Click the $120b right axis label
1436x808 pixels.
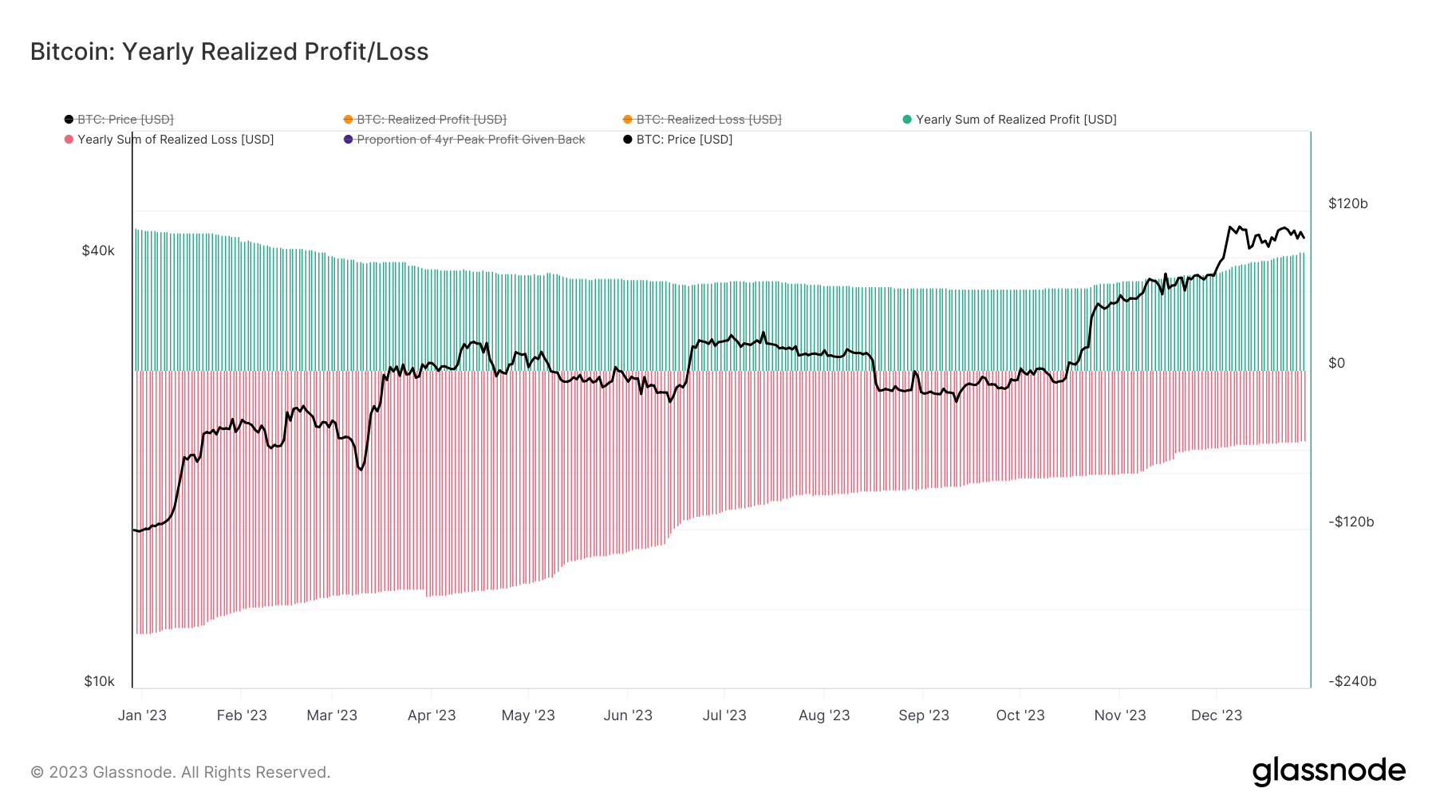click(x=1347, y=203)
